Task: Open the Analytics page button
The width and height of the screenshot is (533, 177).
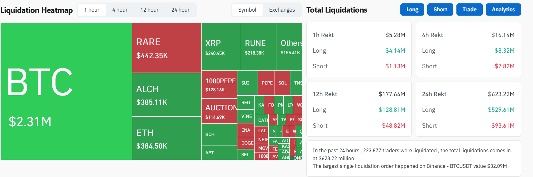Action: [x=503, y=9]
